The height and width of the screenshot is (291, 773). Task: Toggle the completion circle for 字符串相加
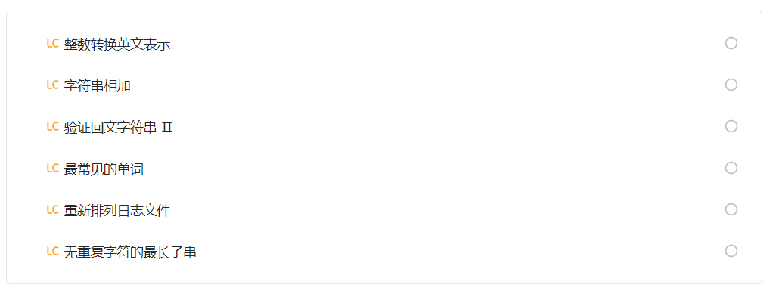pos(731,85)
